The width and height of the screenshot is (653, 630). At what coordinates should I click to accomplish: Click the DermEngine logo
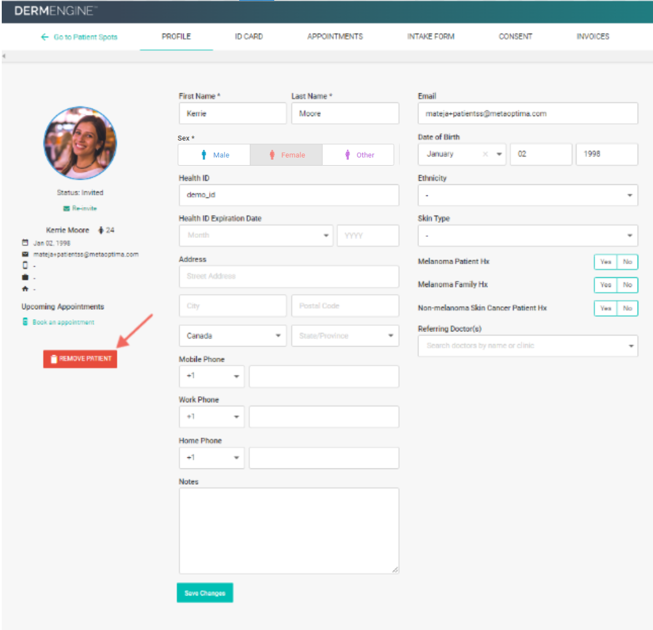[x=55, y=11]
